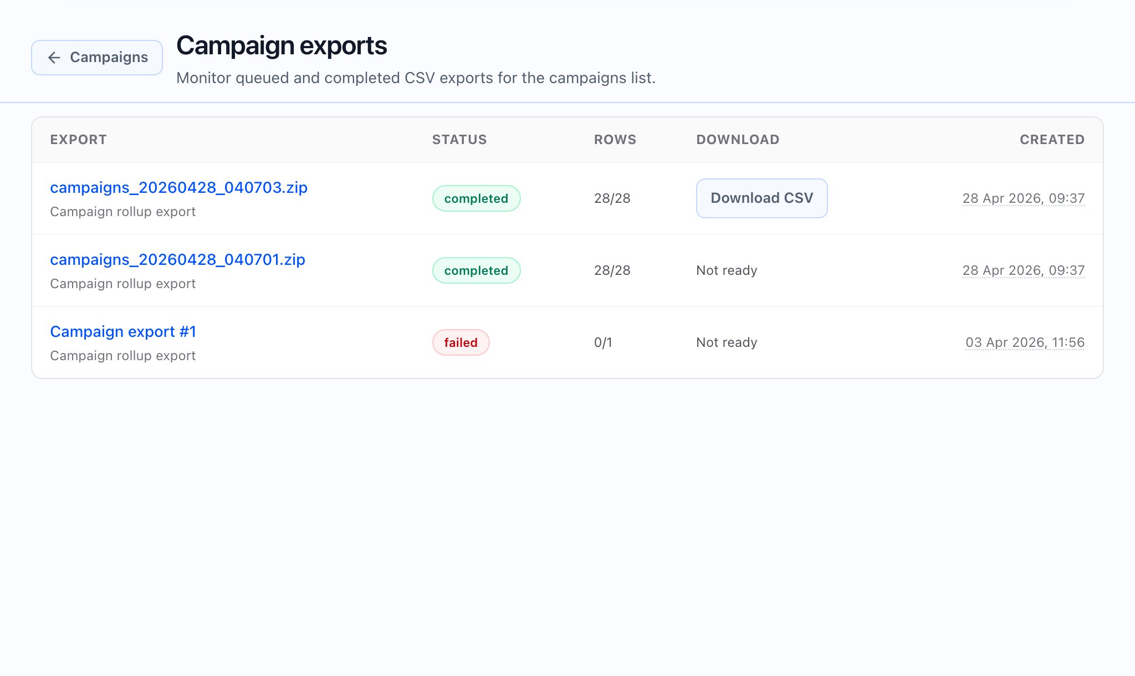Click the Campaign exports page heading
This screenshot has height=676, width=1135.
(x=282, y=46)
